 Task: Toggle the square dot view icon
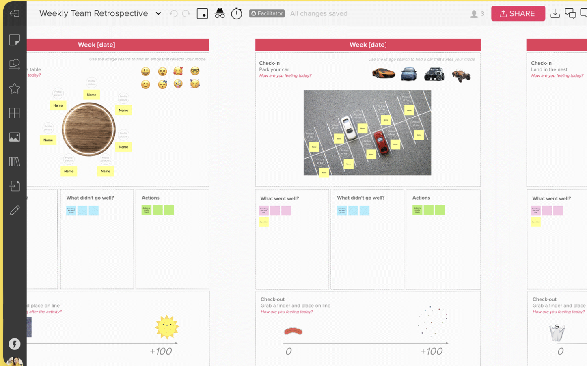pyautogui.click(x=202, y=13)
